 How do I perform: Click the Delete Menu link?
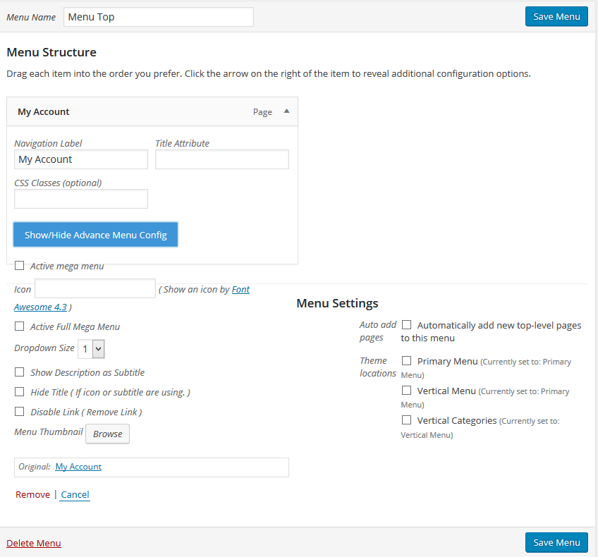(x=34, y=544)
